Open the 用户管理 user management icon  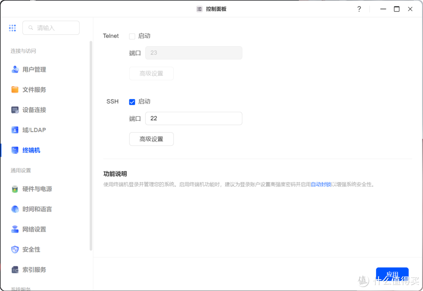point(15,70)
